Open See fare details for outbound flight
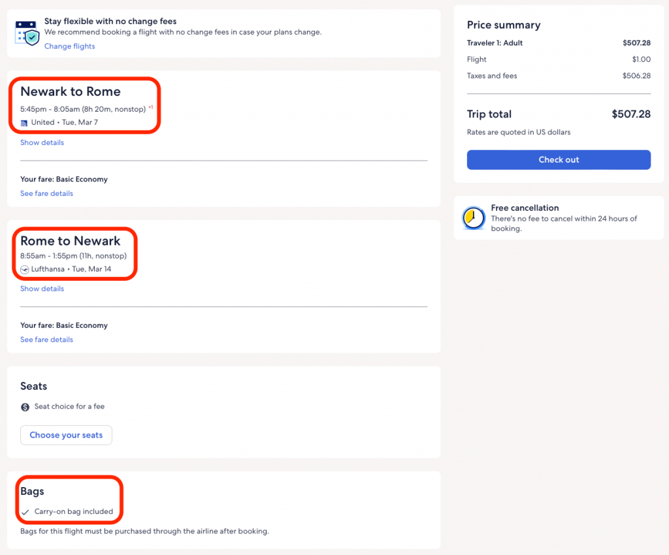 coord(46,193)
